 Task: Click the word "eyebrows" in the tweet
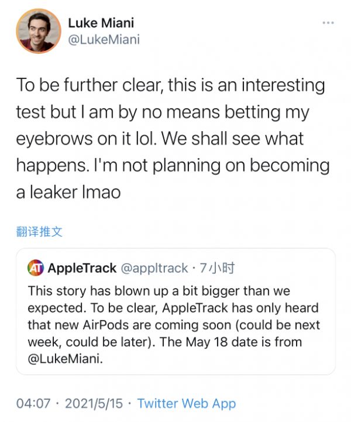[58, 139]
